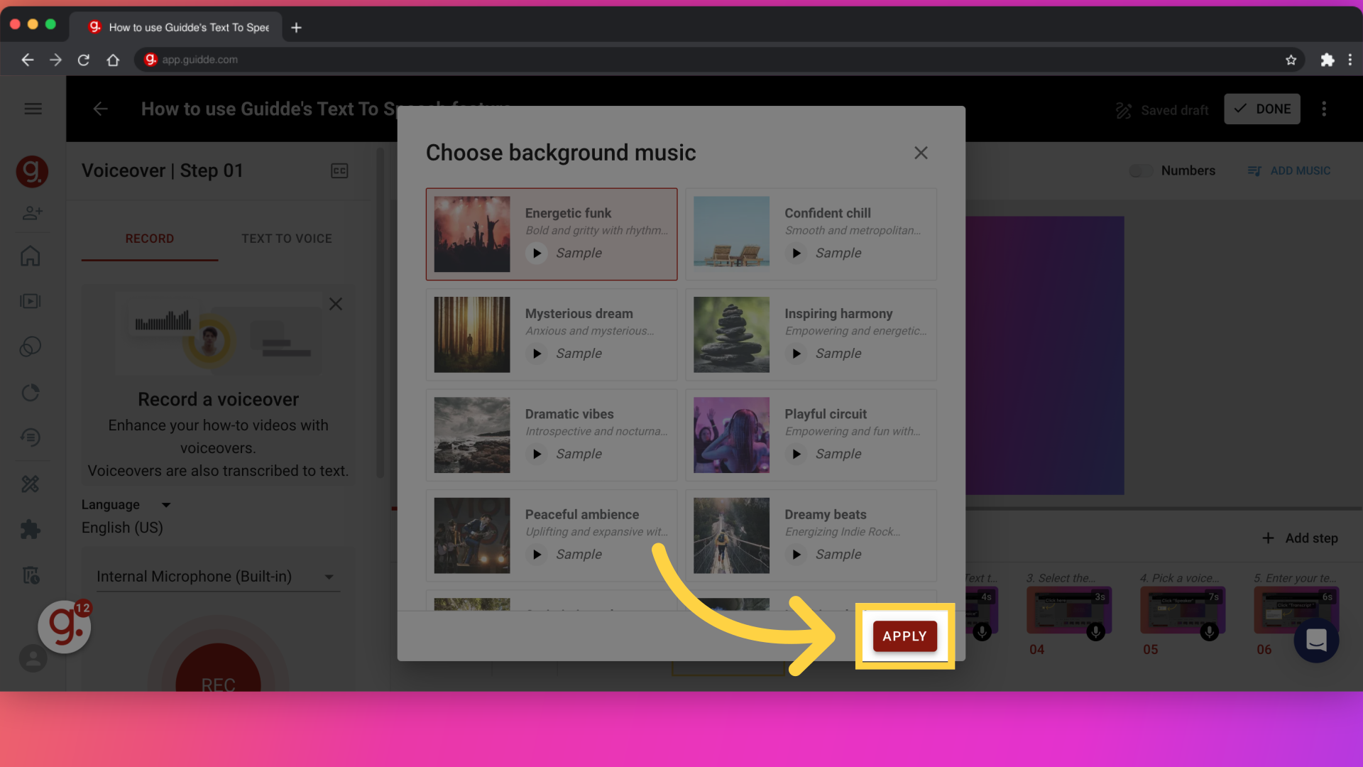
Task: Open the trash sidebar icon
Action: pyautogui.click(x=31, y=575)
